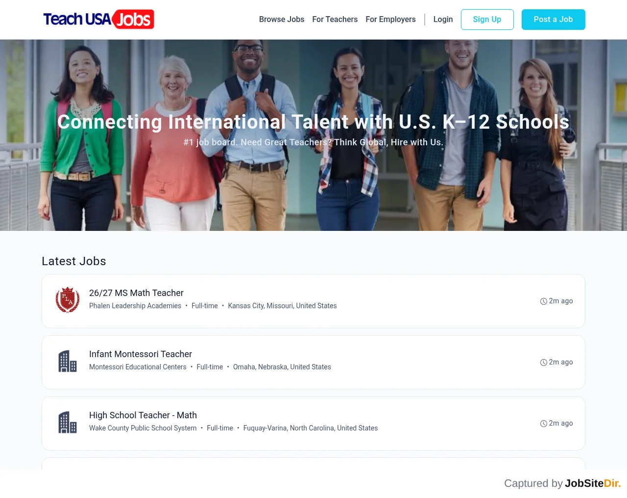
Task: Click Omaha, Nebraska, United States location
Action: 282,367
